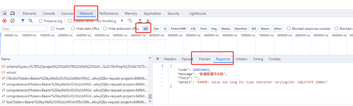Open the No throttling dropdown
The image size is (353, 106).
(x=110, y=21)
